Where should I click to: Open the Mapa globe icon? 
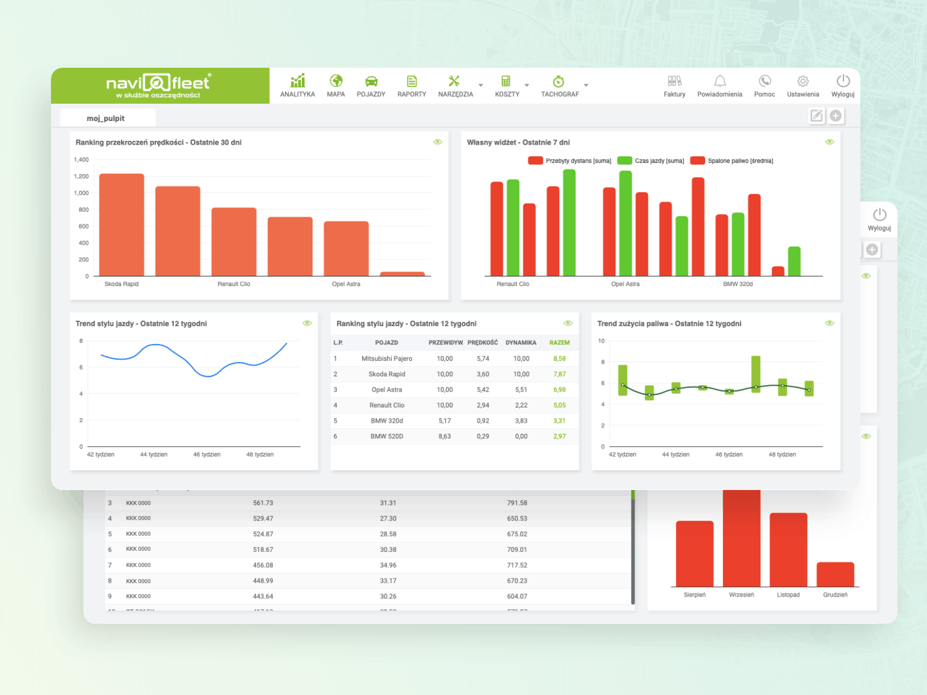pyautogui.click(x=336, y=81)
